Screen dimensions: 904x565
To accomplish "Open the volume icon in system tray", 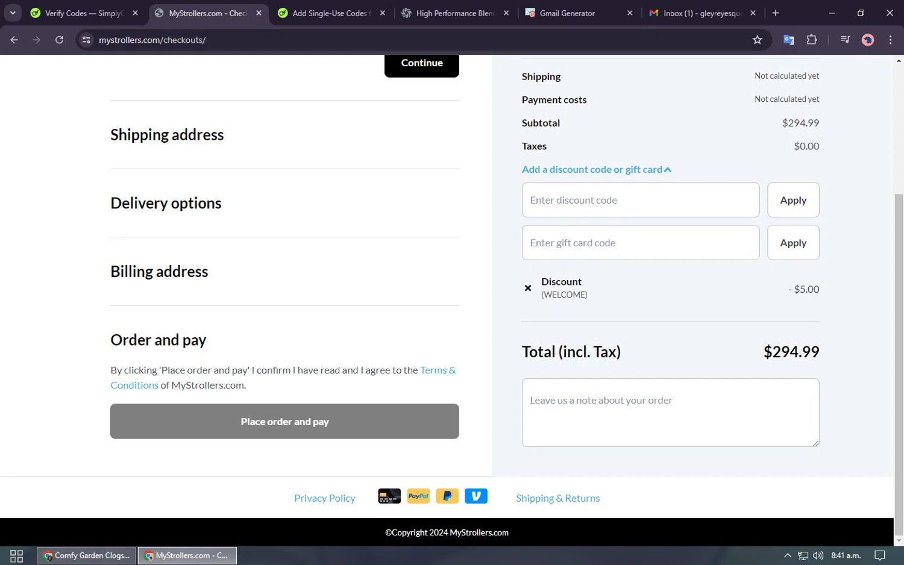I will point(818,555).
